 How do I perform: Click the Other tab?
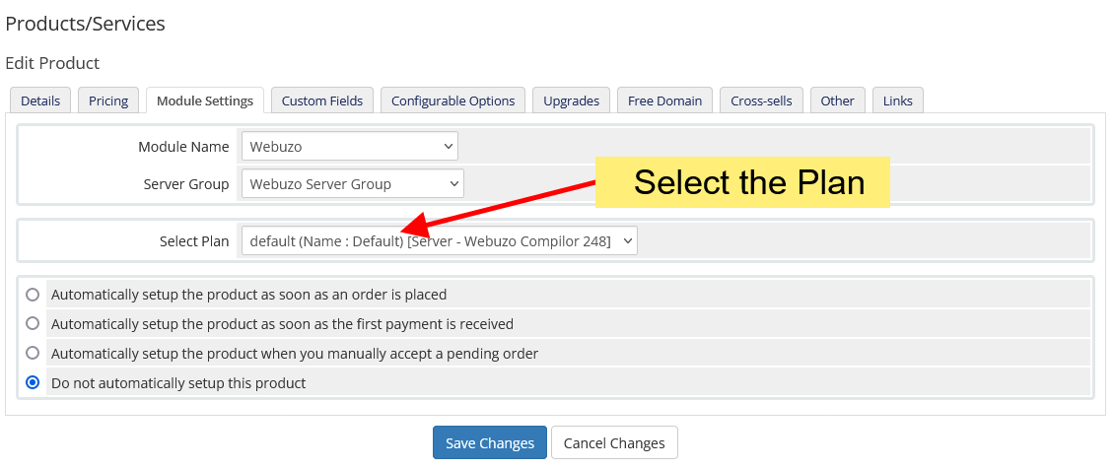pyautogui.click(x=837, y=100)
